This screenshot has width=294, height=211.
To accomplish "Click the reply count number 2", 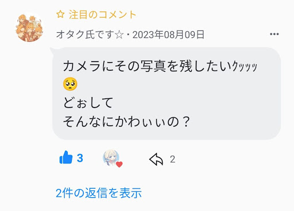I will coord(172,159).
